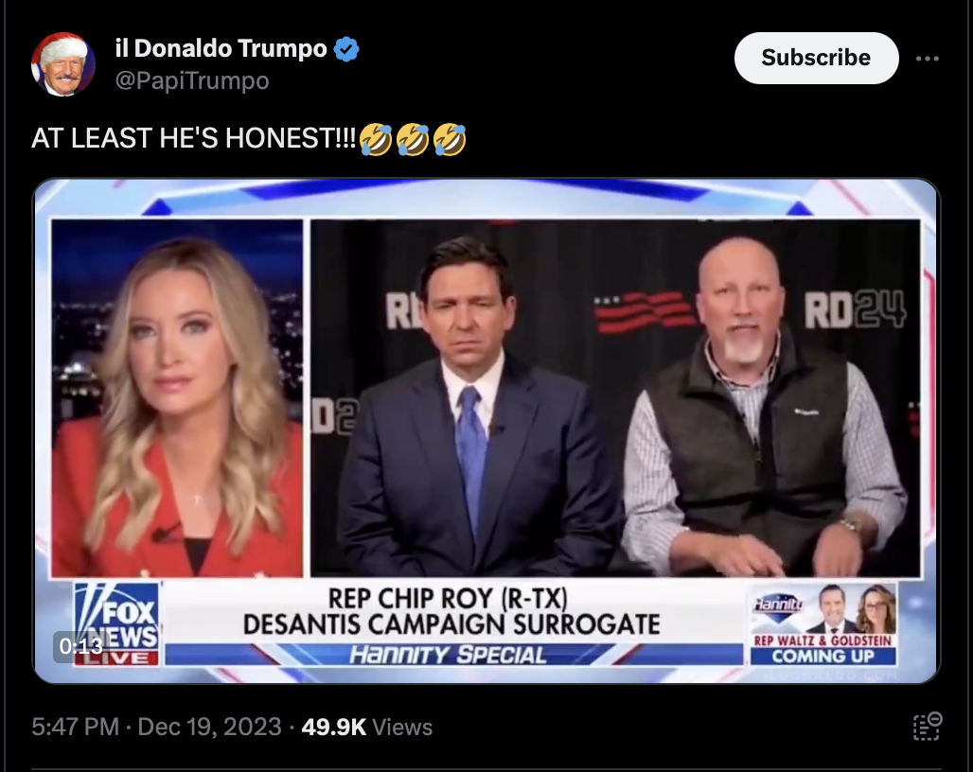Image resolution: width=973 pixels, height=772 pixels.
Task: Click the RD24 logo in video backdrop
Action: click(855, 309)
